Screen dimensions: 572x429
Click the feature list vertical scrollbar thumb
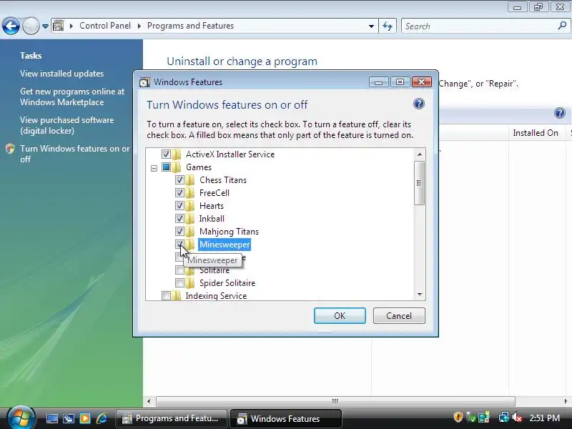coord(419,183)
